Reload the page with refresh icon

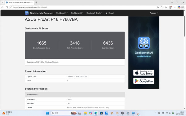click(7, 7)
